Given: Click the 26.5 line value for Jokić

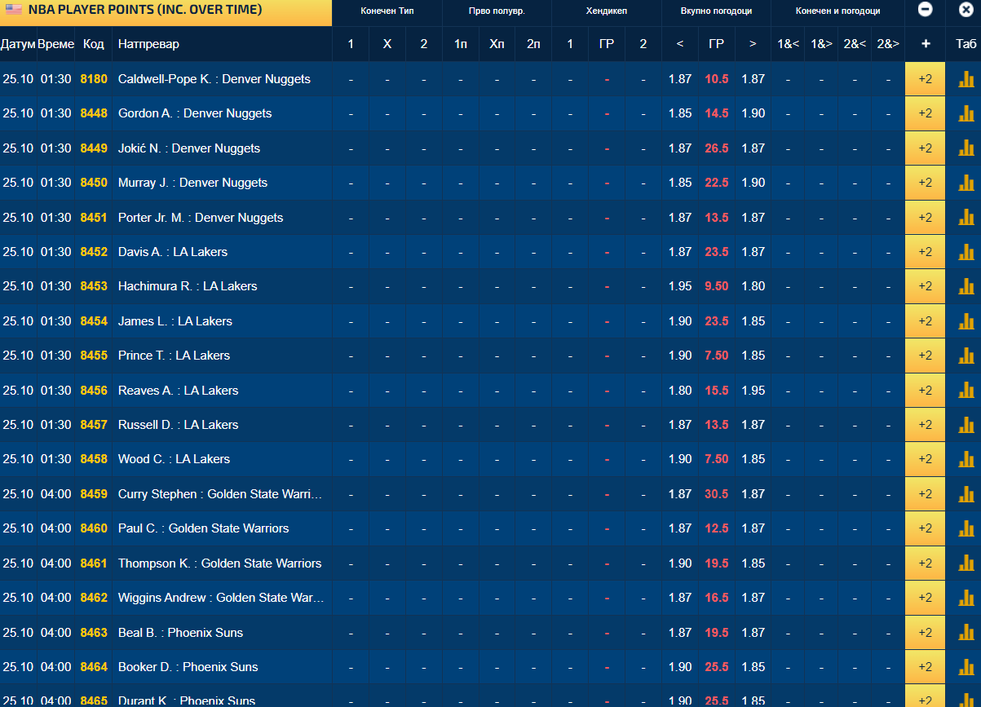Looking at the screenshot, I should (717, 148).
